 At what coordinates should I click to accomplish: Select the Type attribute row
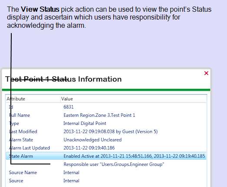pyautogui.click(x=106, y=124)
